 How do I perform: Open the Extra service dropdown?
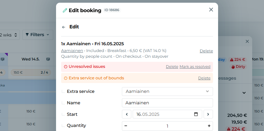(x=167, y=91)
